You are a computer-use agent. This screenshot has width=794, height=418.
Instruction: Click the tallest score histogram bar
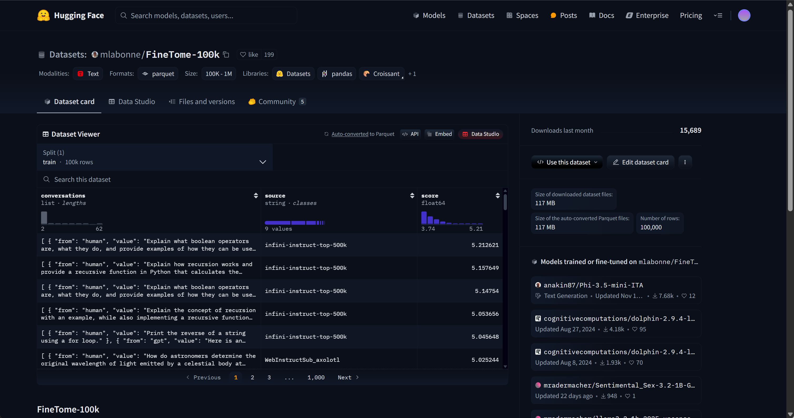424,218
